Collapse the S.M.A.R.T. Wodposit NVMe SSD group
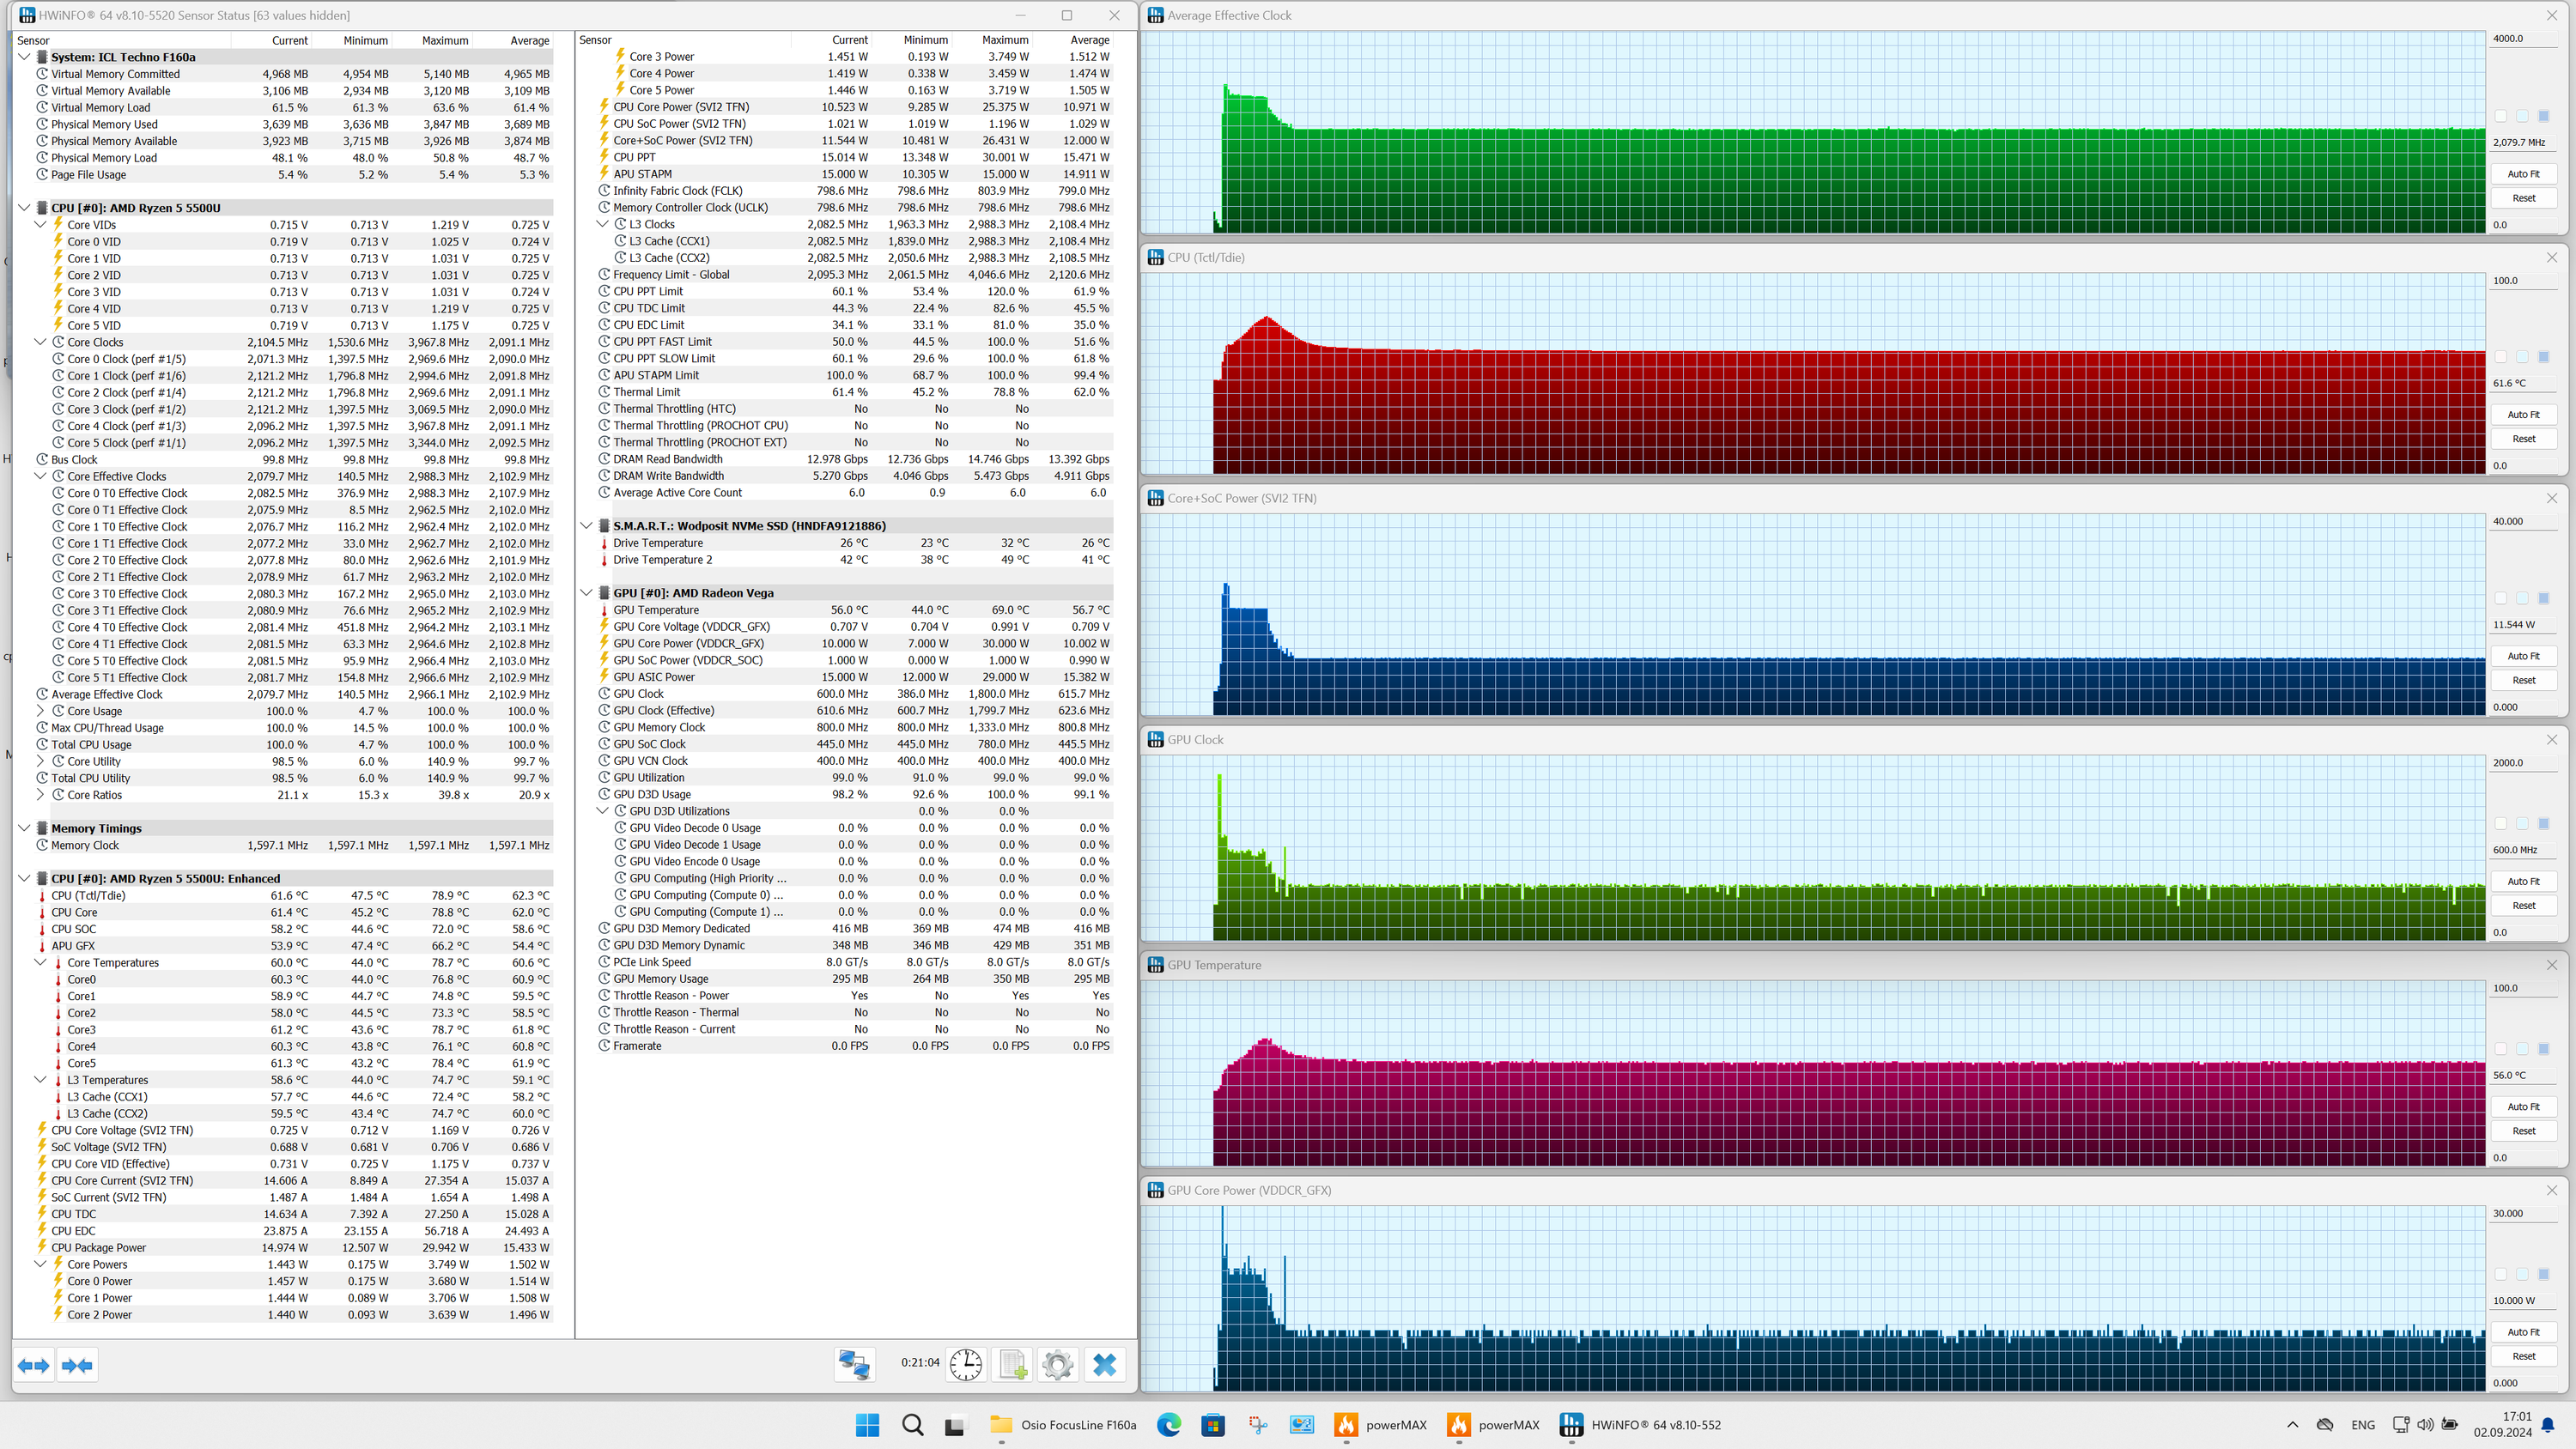This screenshot has height=1449, width=2576. [587, 526]
